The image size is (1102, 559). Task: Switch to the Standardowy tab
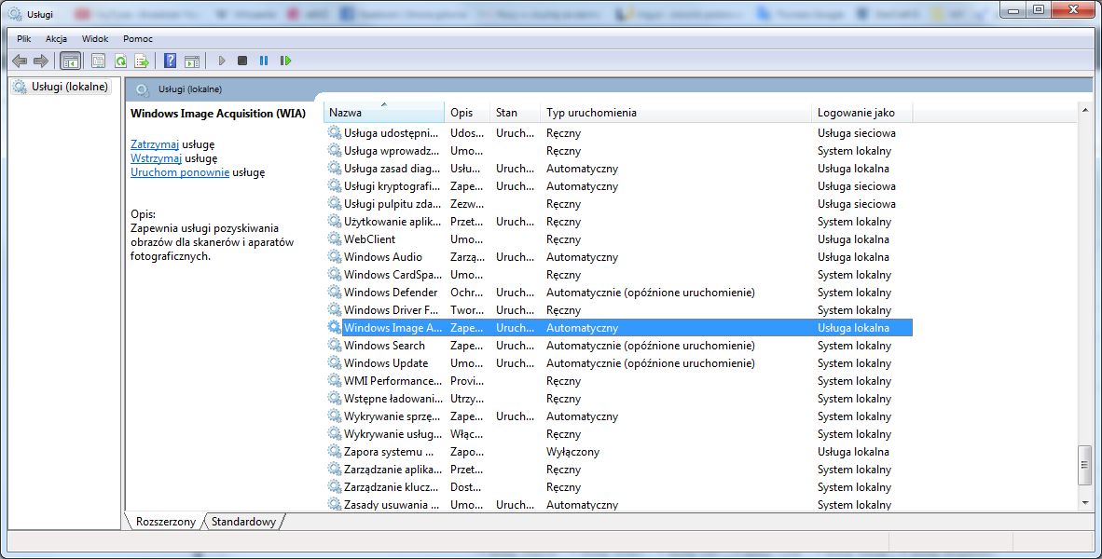(x=244, y=522)
